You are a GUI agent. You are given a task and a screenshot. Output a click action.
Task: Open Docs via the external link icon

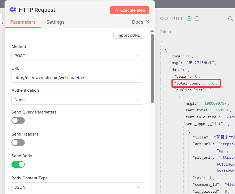(x=147, y=22)
